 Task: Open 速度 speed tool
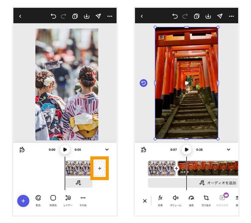[x=191, y=201]
